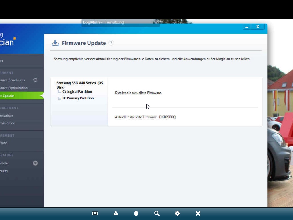Click the help question mark beside Firmware Update
Image resolution: width=293 pixels, height=220 pixels.
tap(111, 43)
